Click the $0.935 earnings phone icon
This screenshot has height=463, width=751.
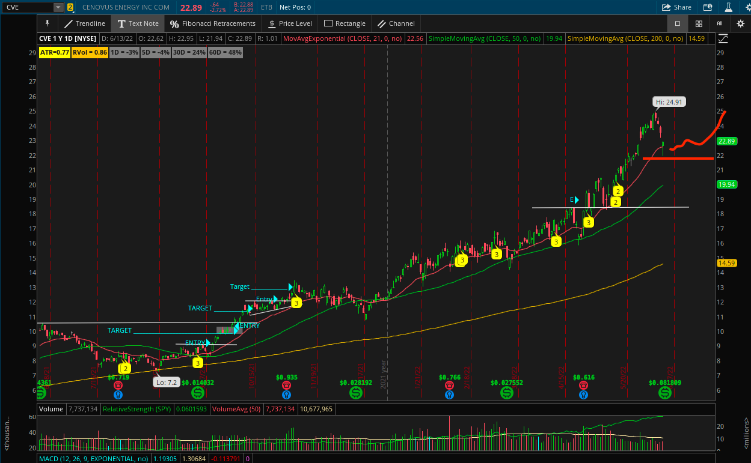pos(287,385)
